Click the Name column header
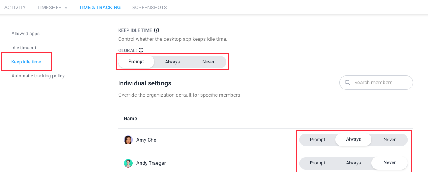The width and height of the screenshot is (428, 174). click(130, 119)
